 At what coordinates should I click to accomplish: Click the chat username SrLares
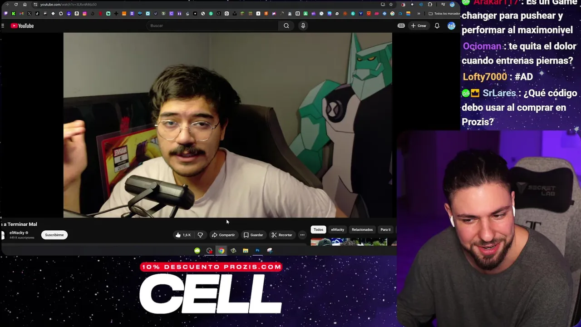499,93
